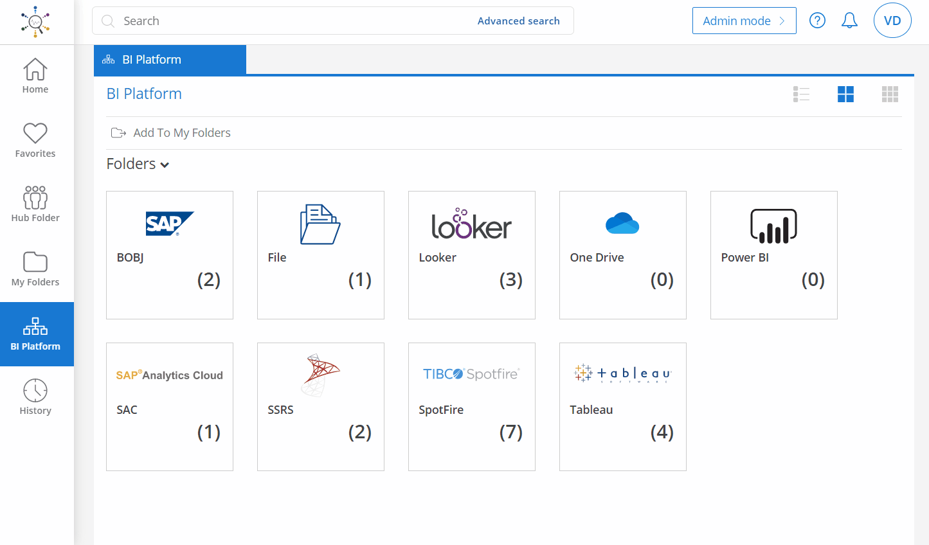The width and height of the screenshot is (929, 545).
Task: Expand Admin mode options
Action: [744, 20]
